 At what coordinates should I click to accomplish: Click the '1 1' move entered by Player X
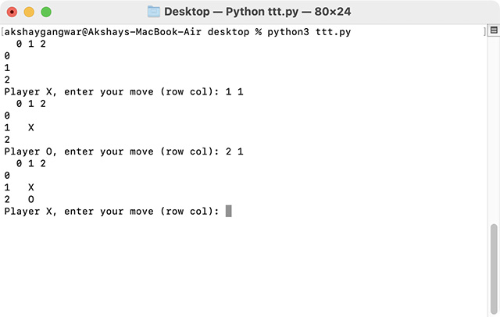point(234,92)
